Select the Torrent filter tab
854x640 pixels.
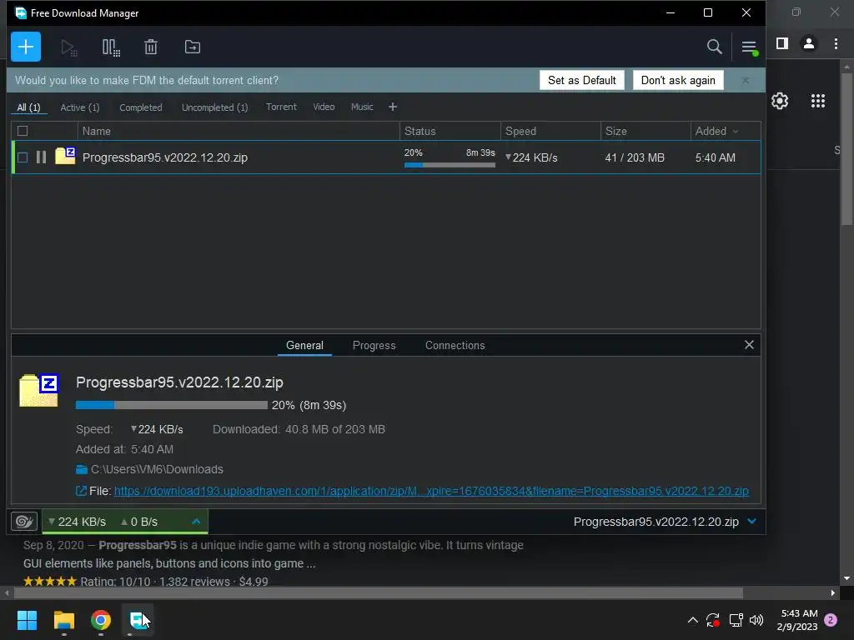coord(281,107)
